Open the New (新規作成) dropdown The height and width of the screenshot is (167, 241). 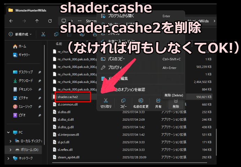pyautogui.click(x=20, y=34)
